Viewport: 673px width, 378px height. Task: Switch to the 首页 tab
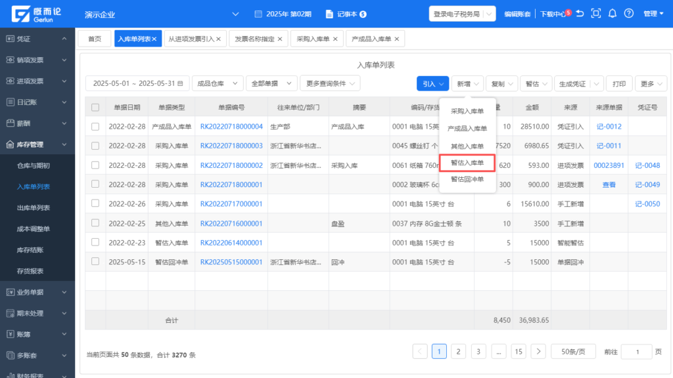click(95, 39)
